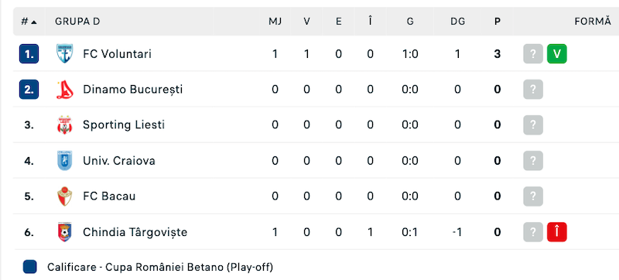The height and width of the screenshot is (280, 619).
Task: Open the FC Voluntari team page
Action: 118,53
